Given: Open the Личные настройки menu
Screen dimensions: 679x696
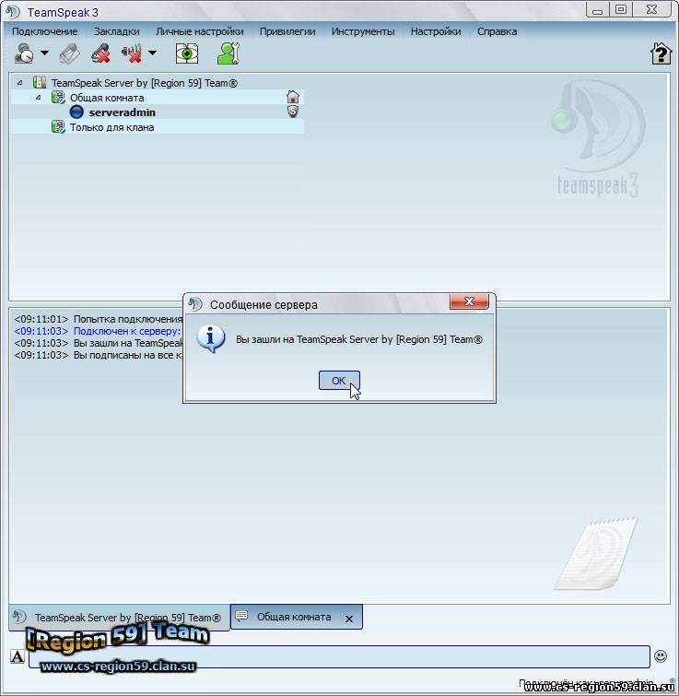Looking at the screenshot, I should pos(200,31).
